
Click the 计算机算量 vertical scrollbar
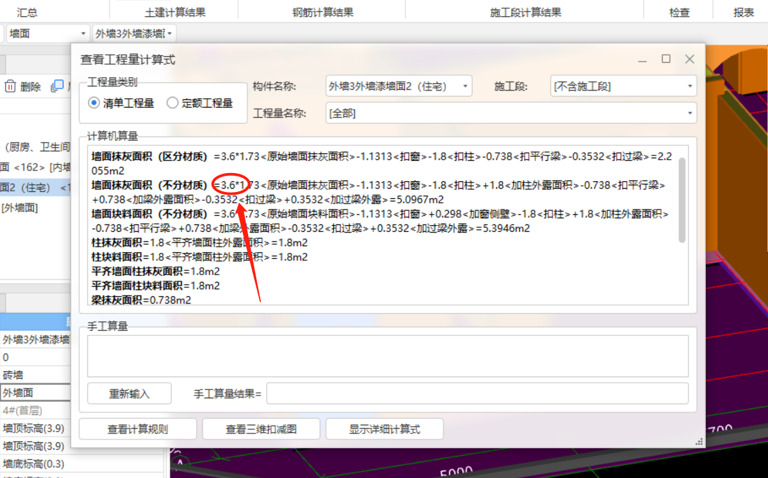click(x=681, y=200)
